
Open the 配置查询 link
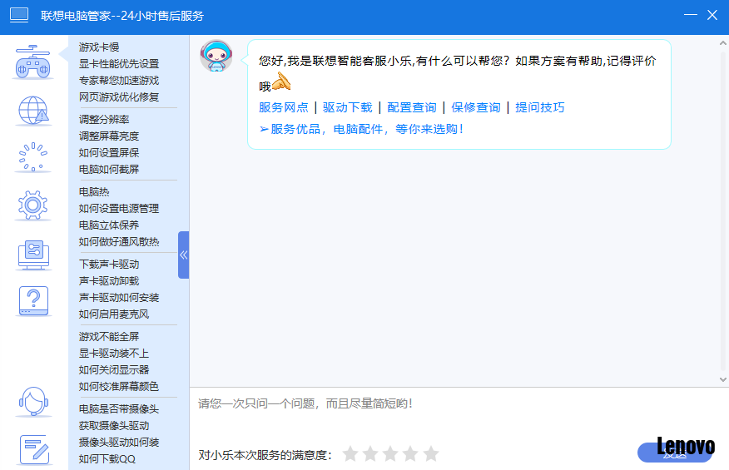point(412,107)
